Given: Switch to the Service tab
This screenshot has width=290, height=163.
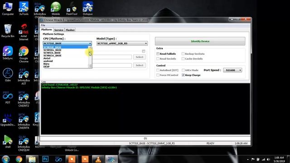Looking at the screenshot, I should pos(59,30).
